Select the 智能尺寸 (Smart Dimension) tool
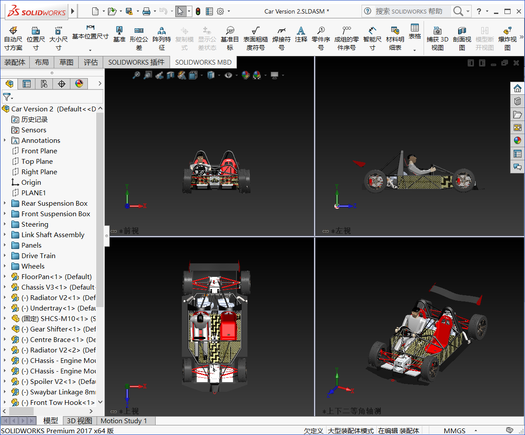 tap(372, 38)
